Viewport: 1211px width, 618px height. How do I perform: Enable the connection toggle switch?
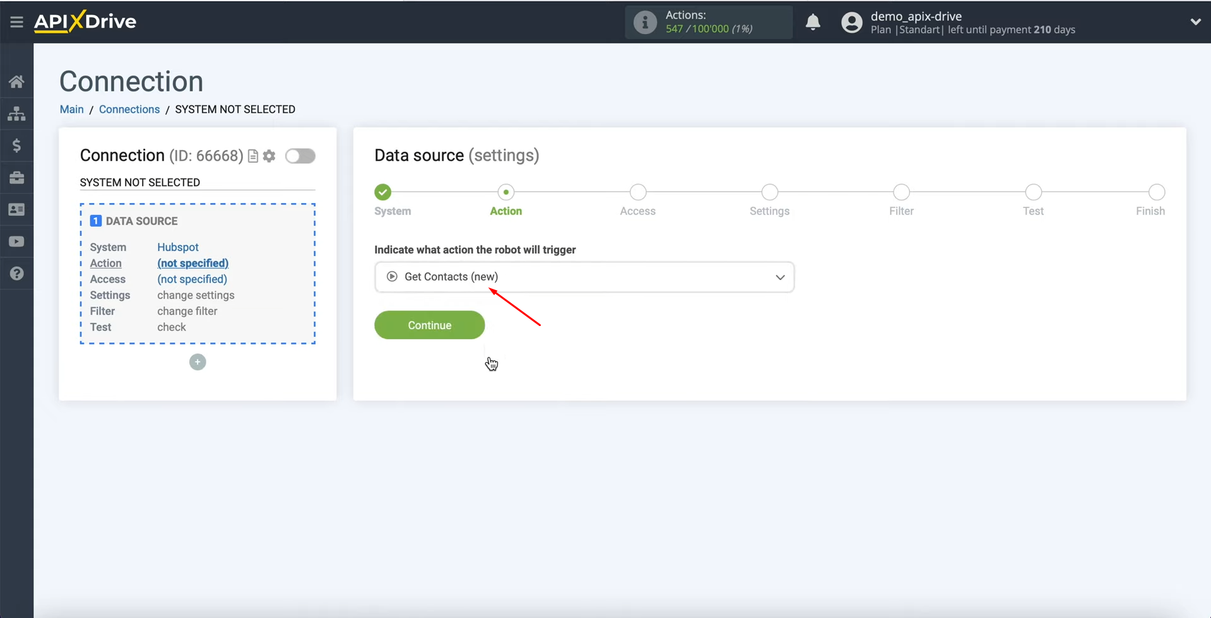point(300,156)
